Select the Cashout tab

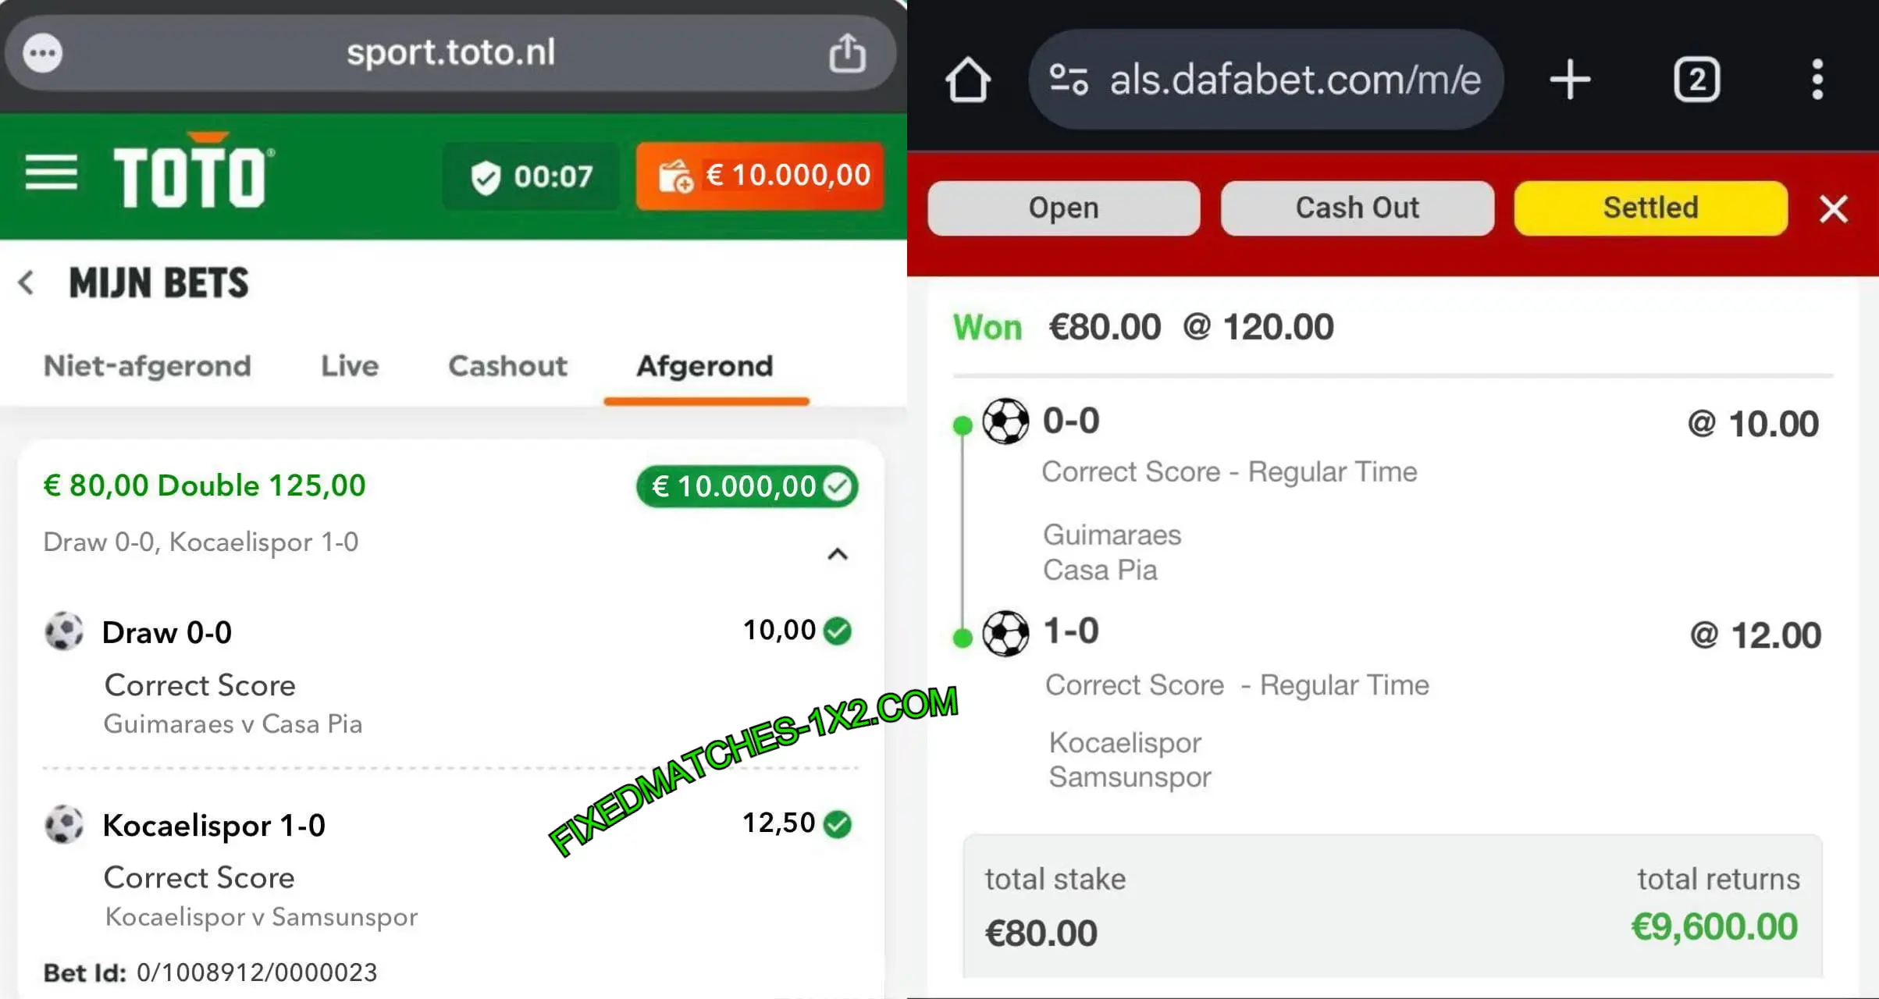[x=507, y=366]
